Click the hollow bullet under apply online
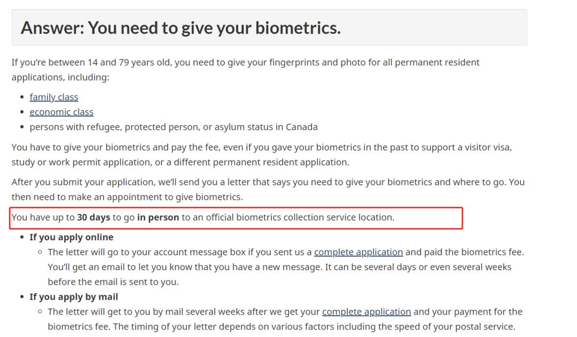Screen dimensions: 577x337 (40, 252)
